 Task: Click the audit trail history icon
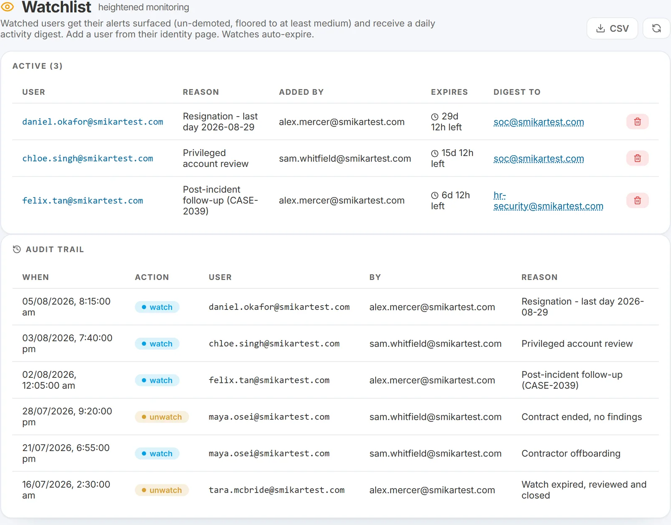[x=17, y=250]
